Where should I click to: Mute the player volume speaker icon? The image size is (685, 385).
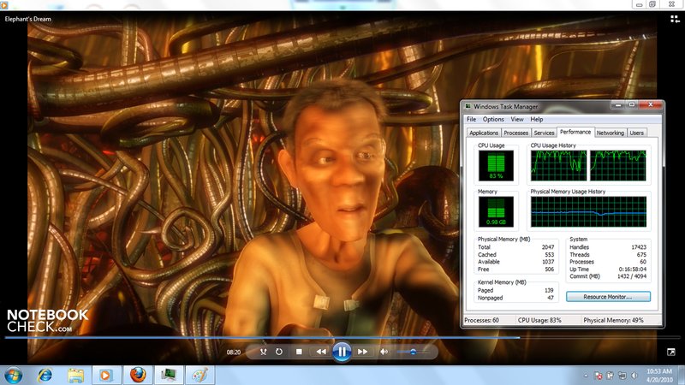(384, 352)
